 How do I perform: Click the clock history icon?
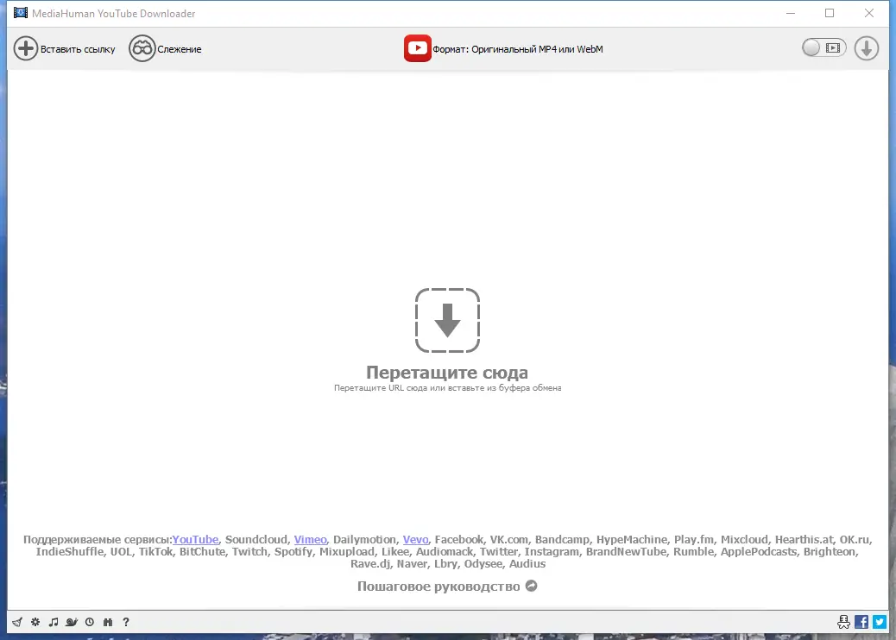point(90,622)
